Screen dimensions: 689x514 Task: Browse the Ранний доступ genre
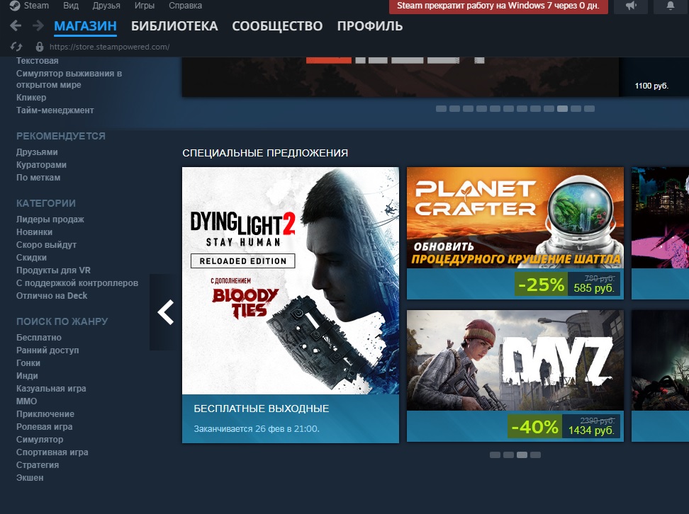pyautogui.click(x=47, y=350)
